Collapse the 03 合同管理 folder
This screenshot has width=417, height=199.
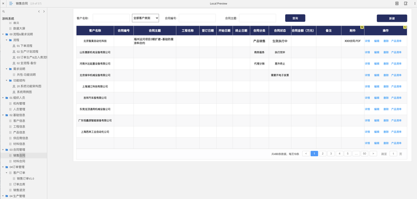(3, 150)
